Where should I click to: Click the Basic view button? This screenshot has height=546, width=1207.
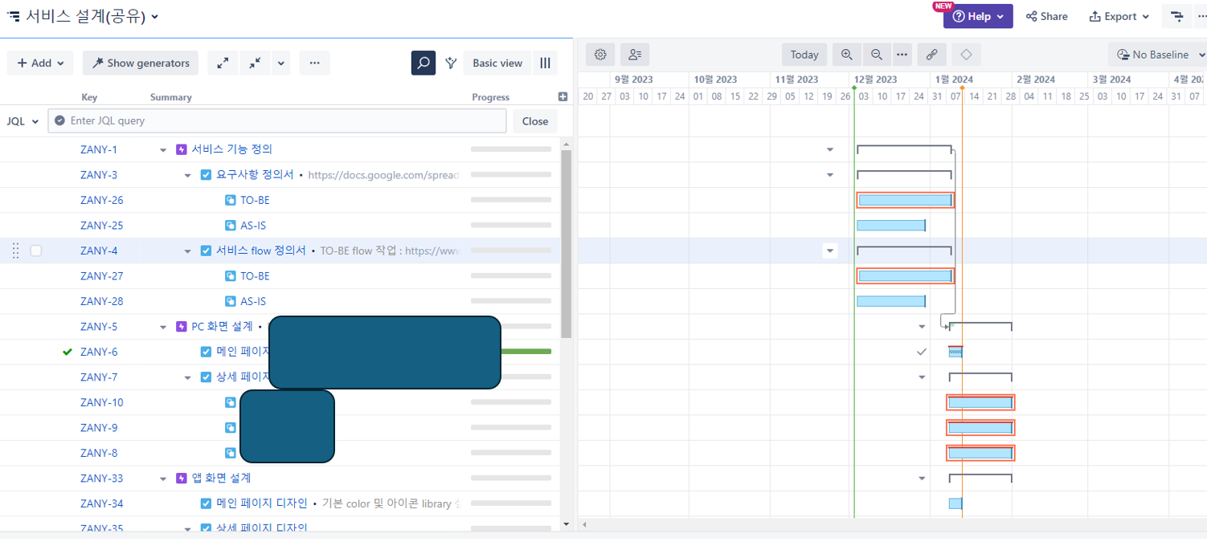coord(497,63)
